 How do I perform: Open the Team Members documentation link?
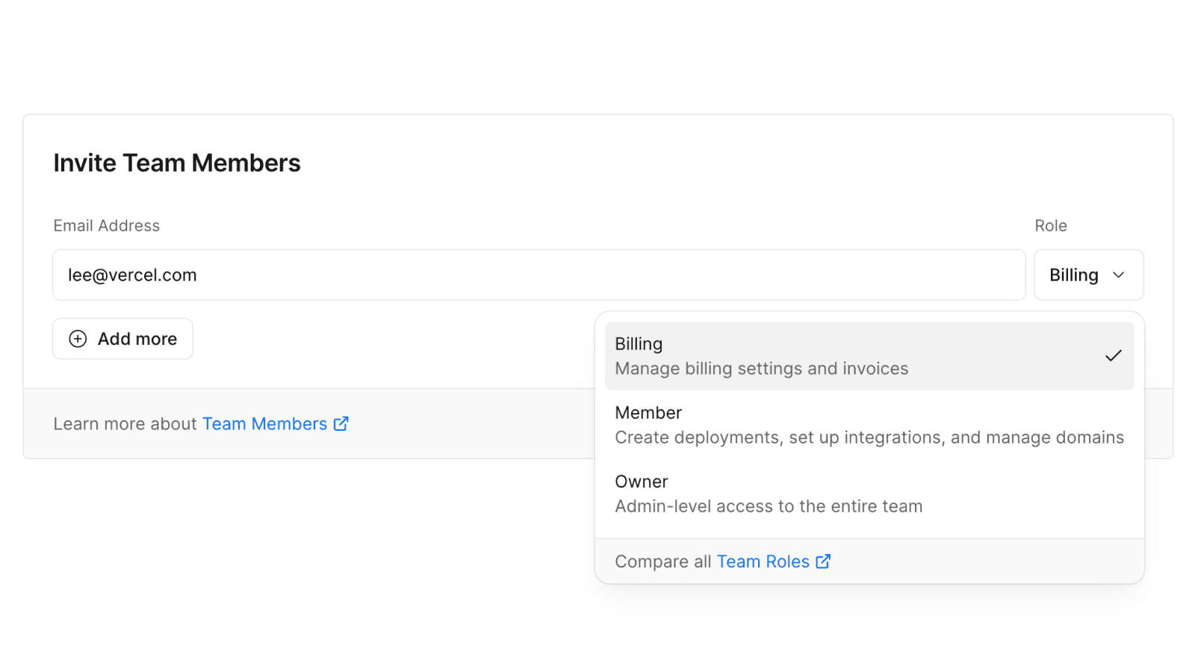pos(264,424)
